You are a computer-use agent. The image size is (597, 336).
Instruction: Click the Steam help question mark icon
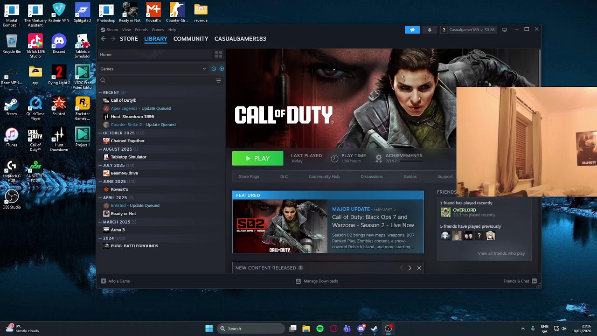(444, 30)
